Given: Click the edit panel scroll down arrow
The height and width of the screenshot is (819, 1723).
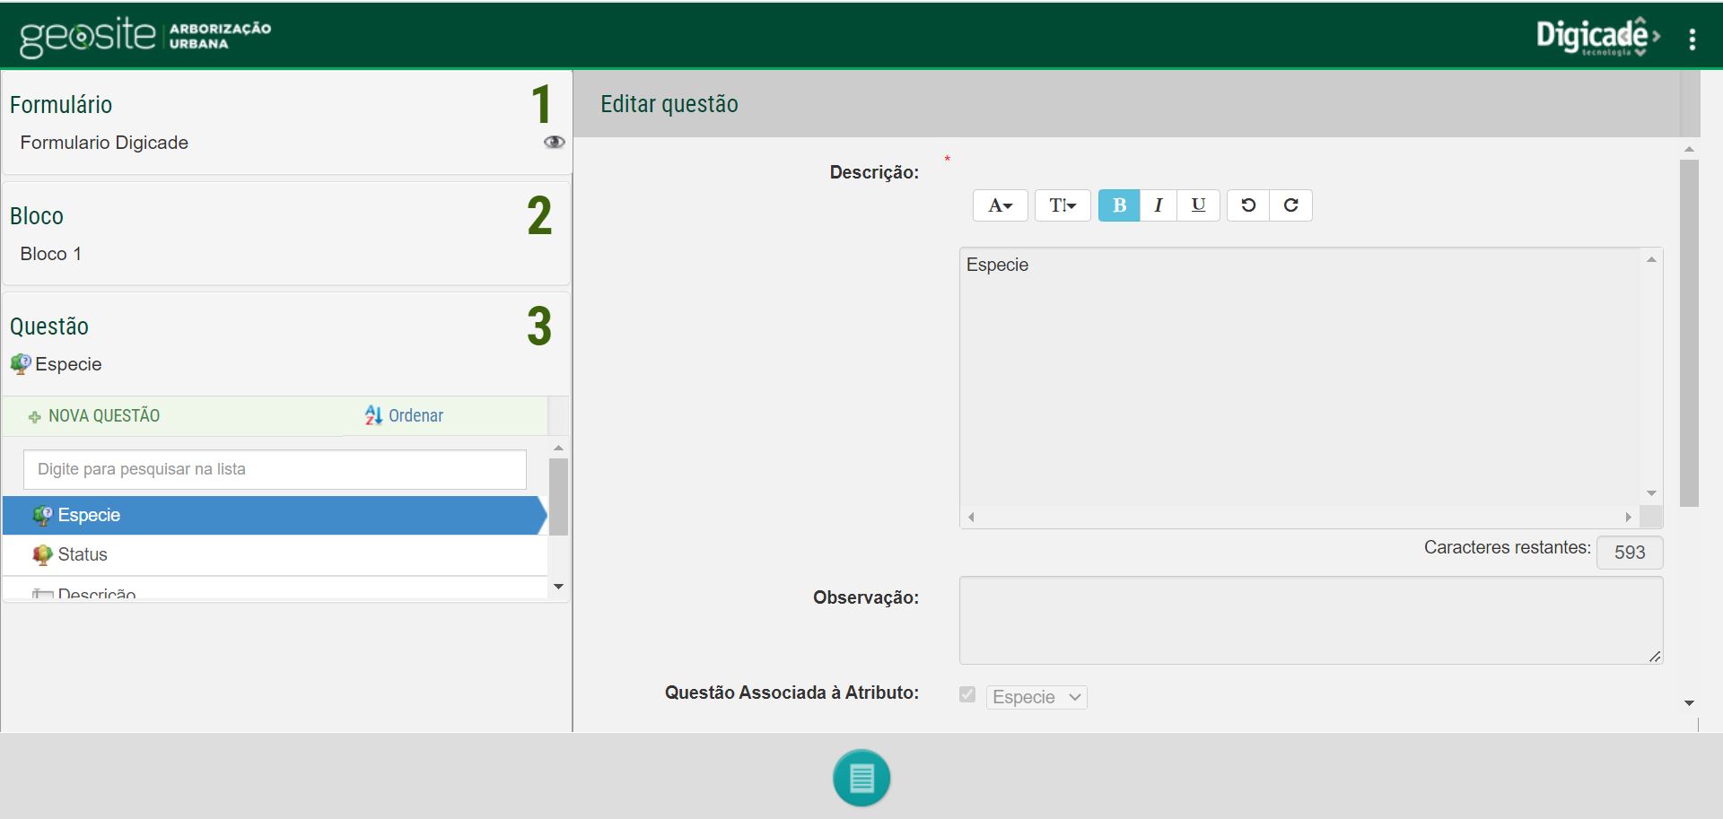Looking at the screenshot, I should coord(1689,703).
